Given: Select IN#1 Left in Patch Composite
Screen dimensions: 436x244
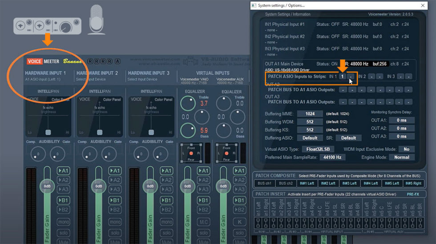Looking at the screenshot, I should [307, 184].
